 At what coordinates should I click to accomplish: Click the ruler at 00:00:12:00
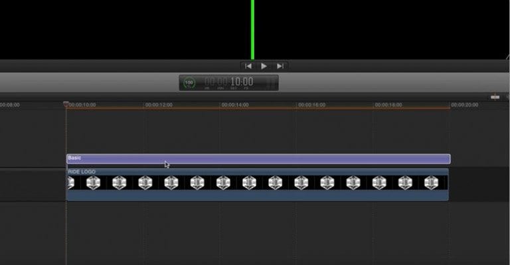click(x=159, y=105)
